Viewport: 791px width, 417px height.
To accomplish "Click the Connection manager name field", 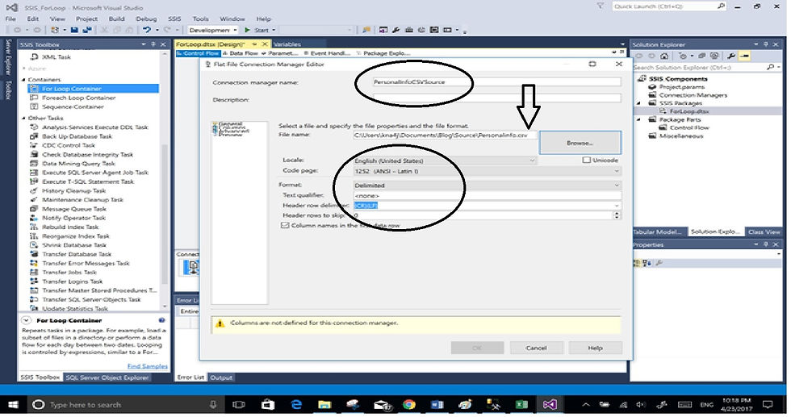I will 496,82.
